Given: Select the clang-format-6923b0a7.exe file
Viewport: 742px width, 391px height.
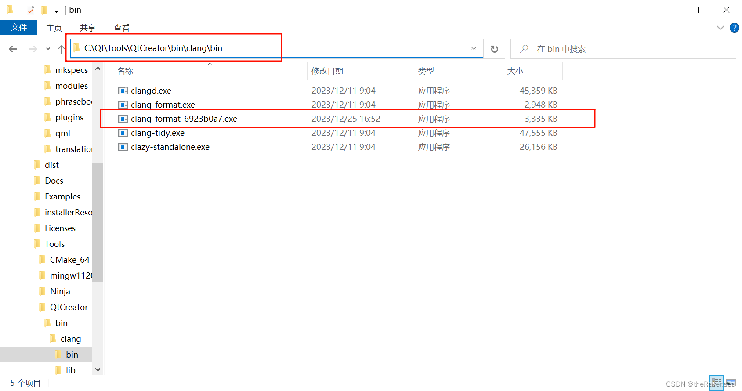Looking at the screenshot, I should click(184, 119).
